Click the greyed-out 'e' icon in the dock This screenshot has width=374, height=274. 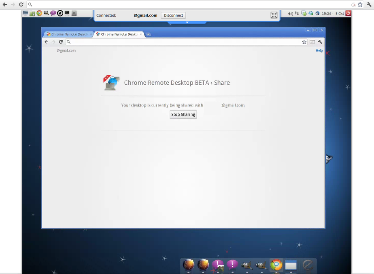pos(308,265)
